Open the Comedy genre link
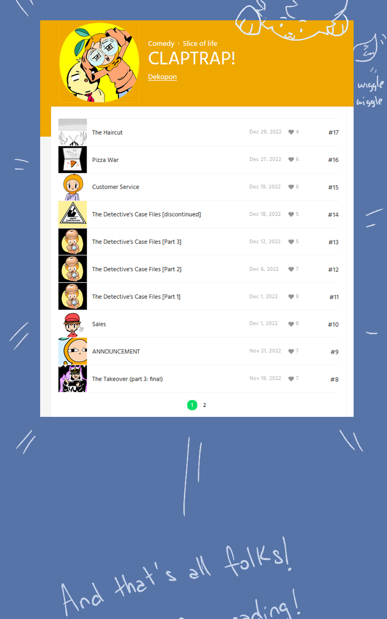 click(x=161, y=44)
